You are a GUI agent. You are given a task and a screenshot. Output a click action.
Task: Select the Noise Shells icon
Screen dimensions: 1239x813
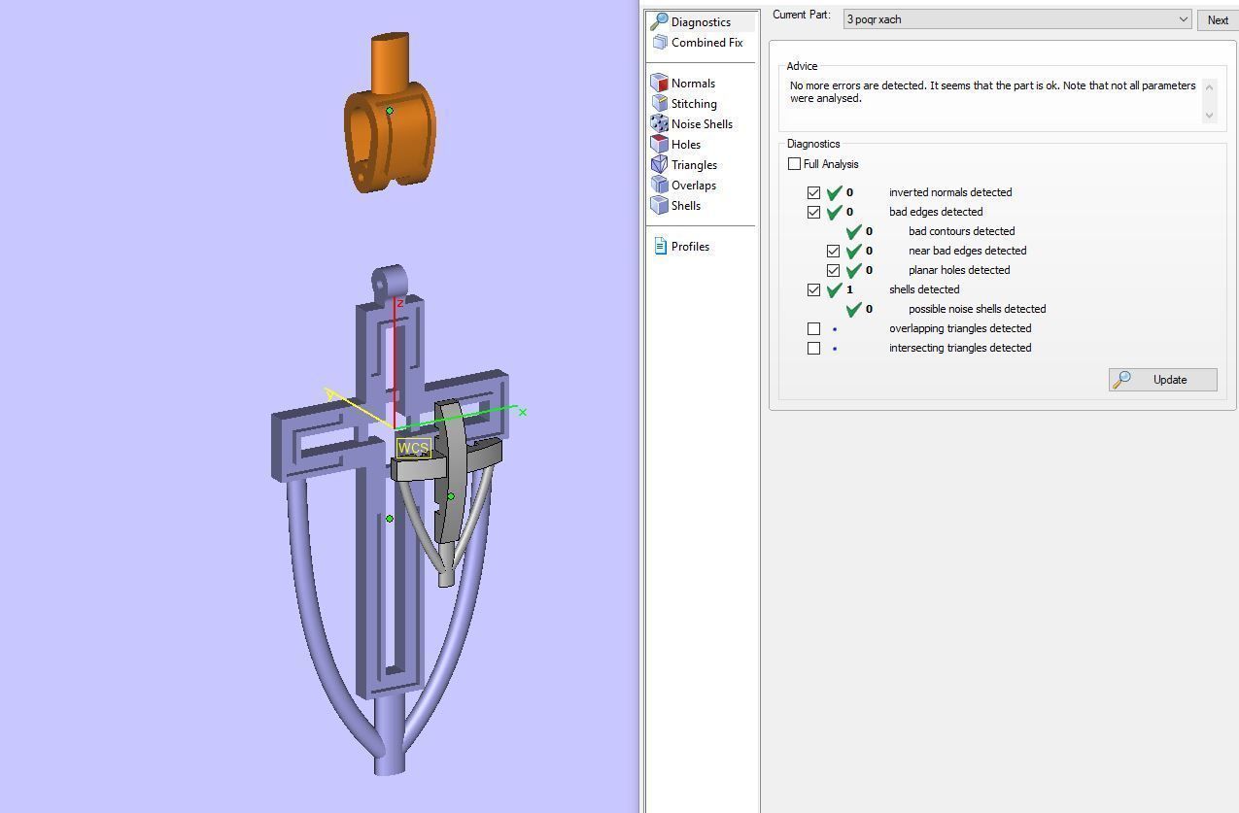660,124
